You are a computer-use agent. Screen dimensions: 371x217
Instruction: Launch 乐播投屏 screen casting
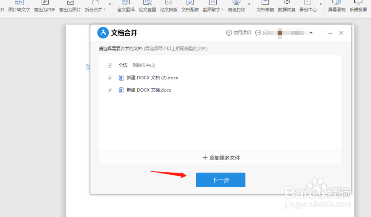tap(358, 7)
